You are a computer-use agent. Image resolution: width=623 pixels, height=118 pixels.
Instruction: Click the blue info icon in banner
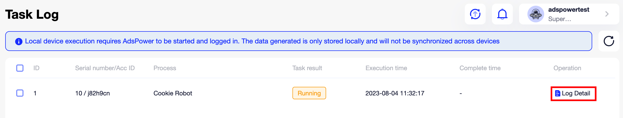tap(19, 41)
